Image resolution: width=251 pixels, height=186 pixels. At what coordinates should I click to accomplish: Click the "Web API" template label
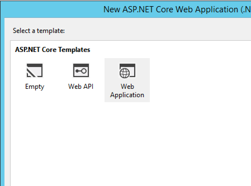(x=81, y=86)
